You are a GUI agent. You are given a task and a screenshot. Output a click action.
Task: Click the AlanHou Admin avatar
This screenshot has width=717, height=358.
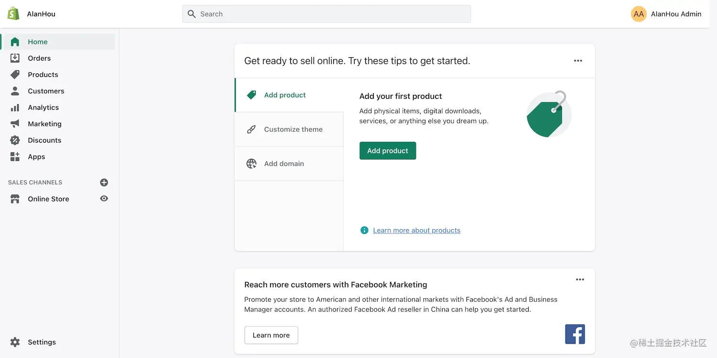click(639, 14)
